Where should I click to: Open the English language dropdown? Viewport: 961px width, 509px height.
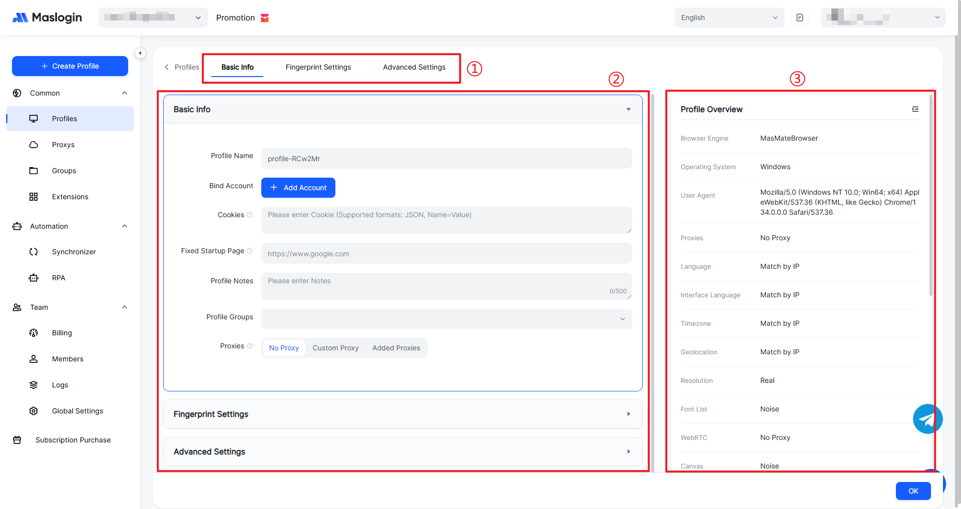pos(729,18)
